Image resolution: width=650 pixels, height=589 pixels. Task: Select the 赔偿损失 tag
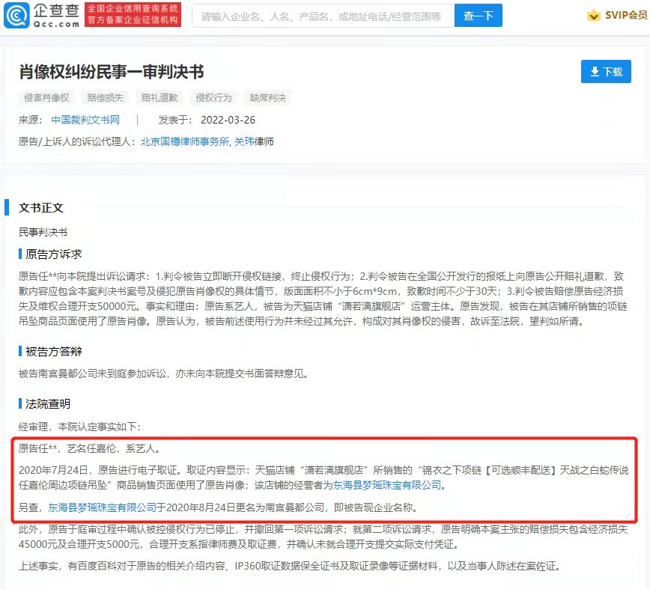tap(106, 98)
